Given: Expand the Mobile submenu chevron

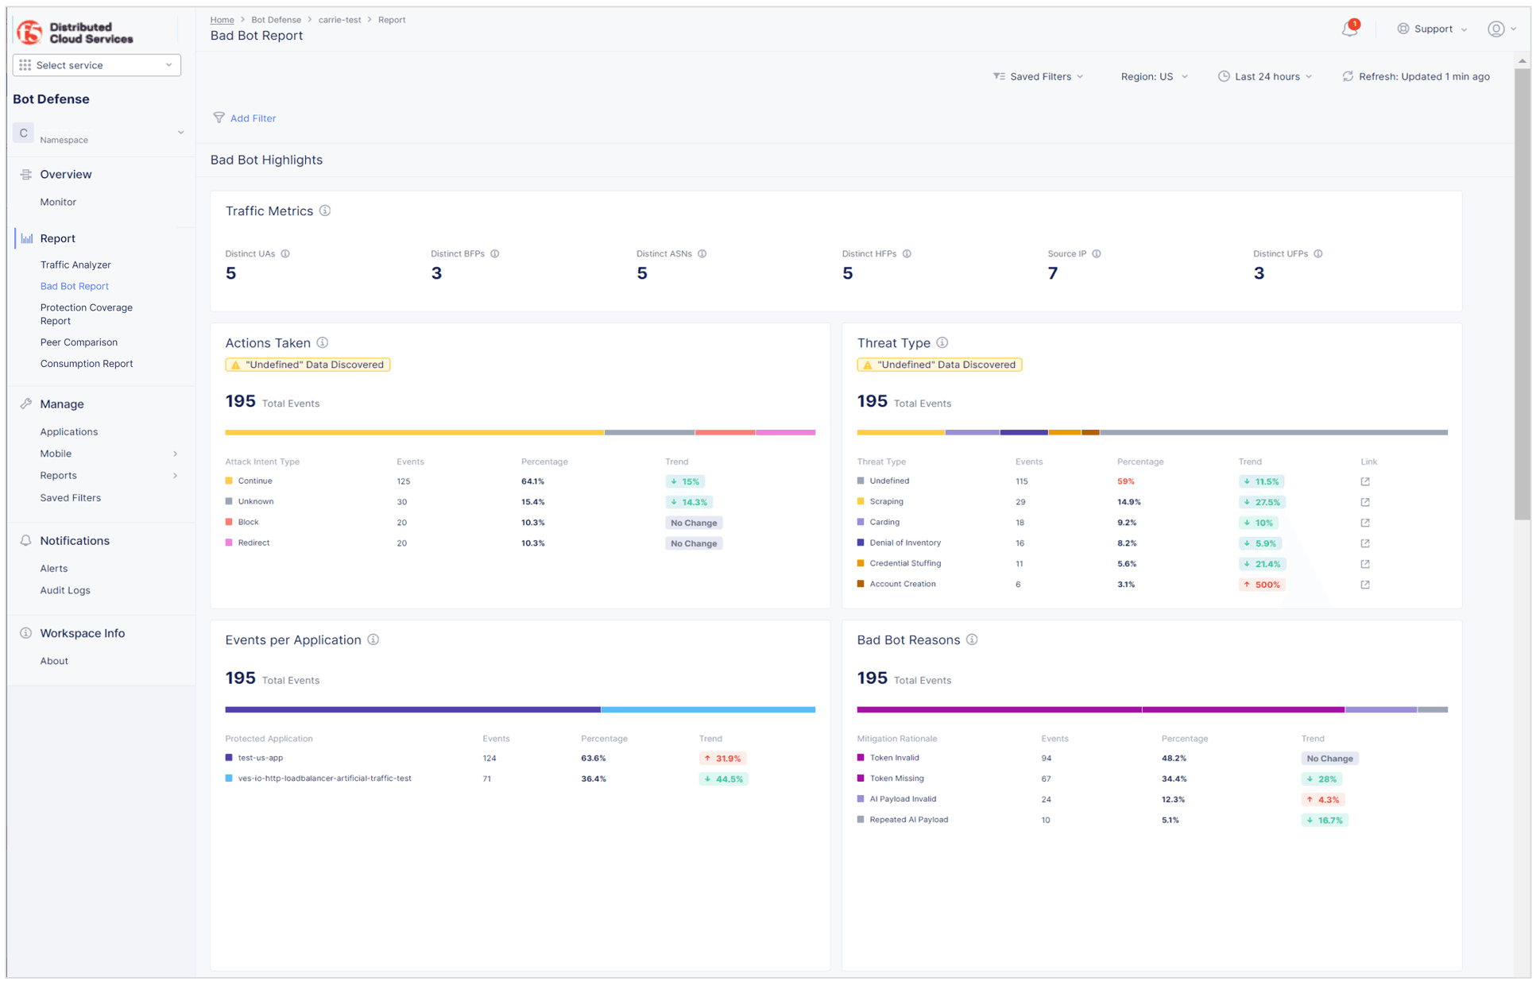Looking at the screenshot, I should [x=175, y=454].
